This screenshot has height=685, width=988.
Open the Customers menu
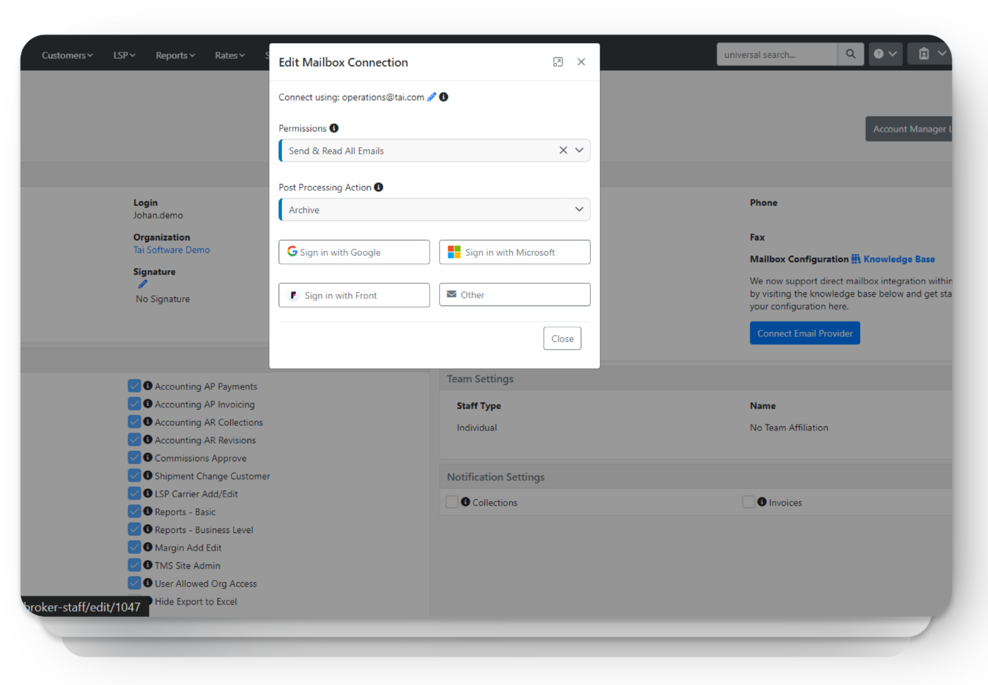66,55
